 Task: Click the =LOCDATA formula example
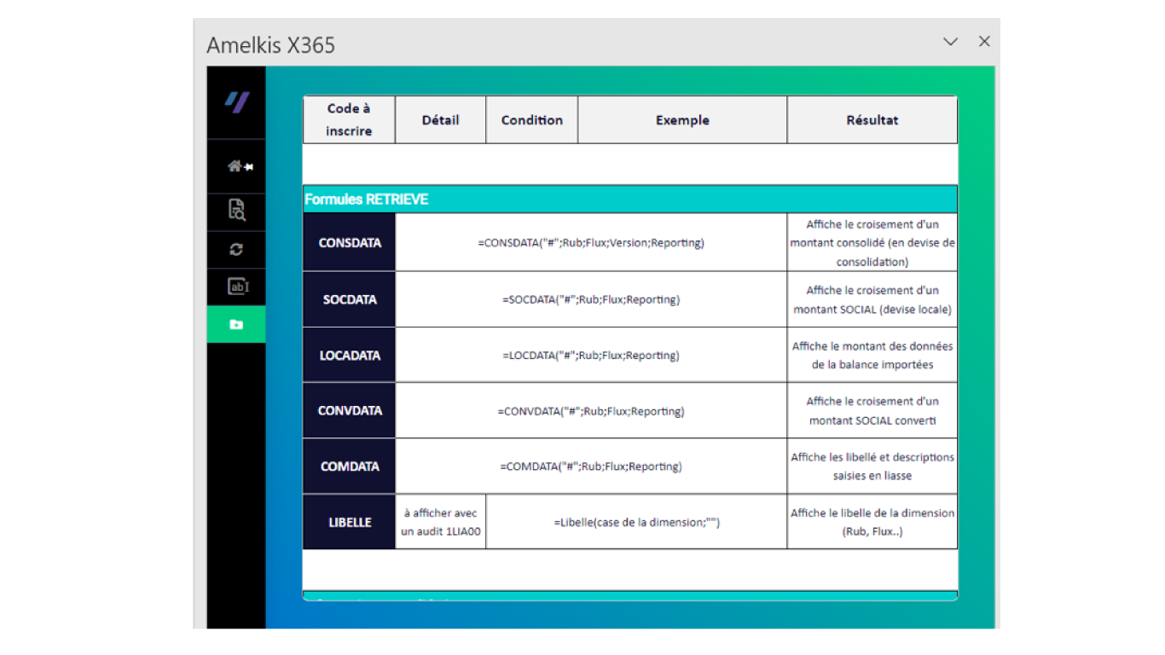tap(591, 355)
